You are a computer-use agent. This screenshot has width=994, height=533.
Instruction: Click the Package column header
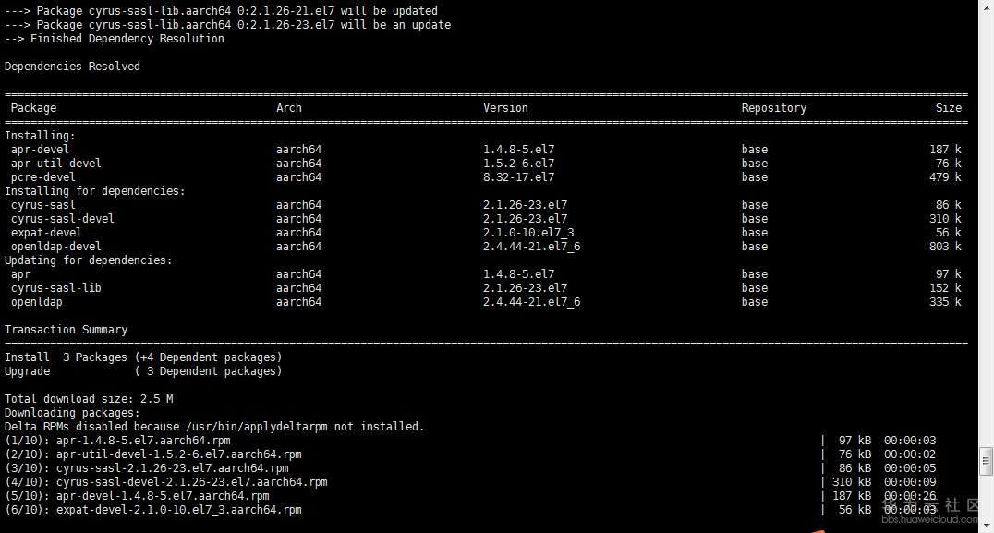pyautogui.click(x=33, y=108)
